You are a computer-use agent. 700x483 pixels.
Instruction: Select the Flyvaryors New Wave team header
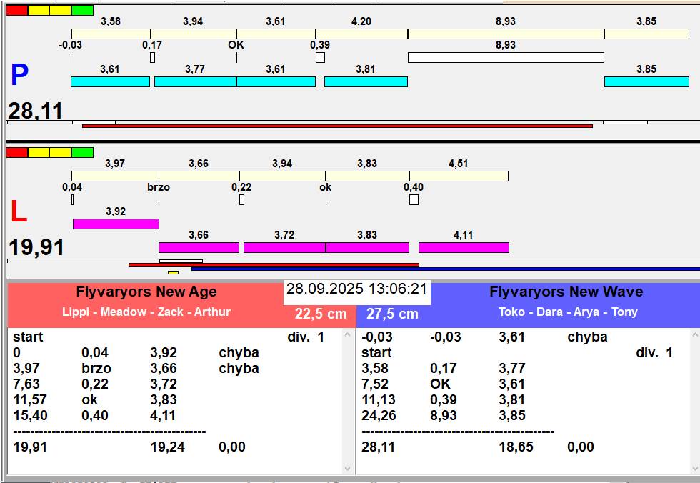point(566,292)
